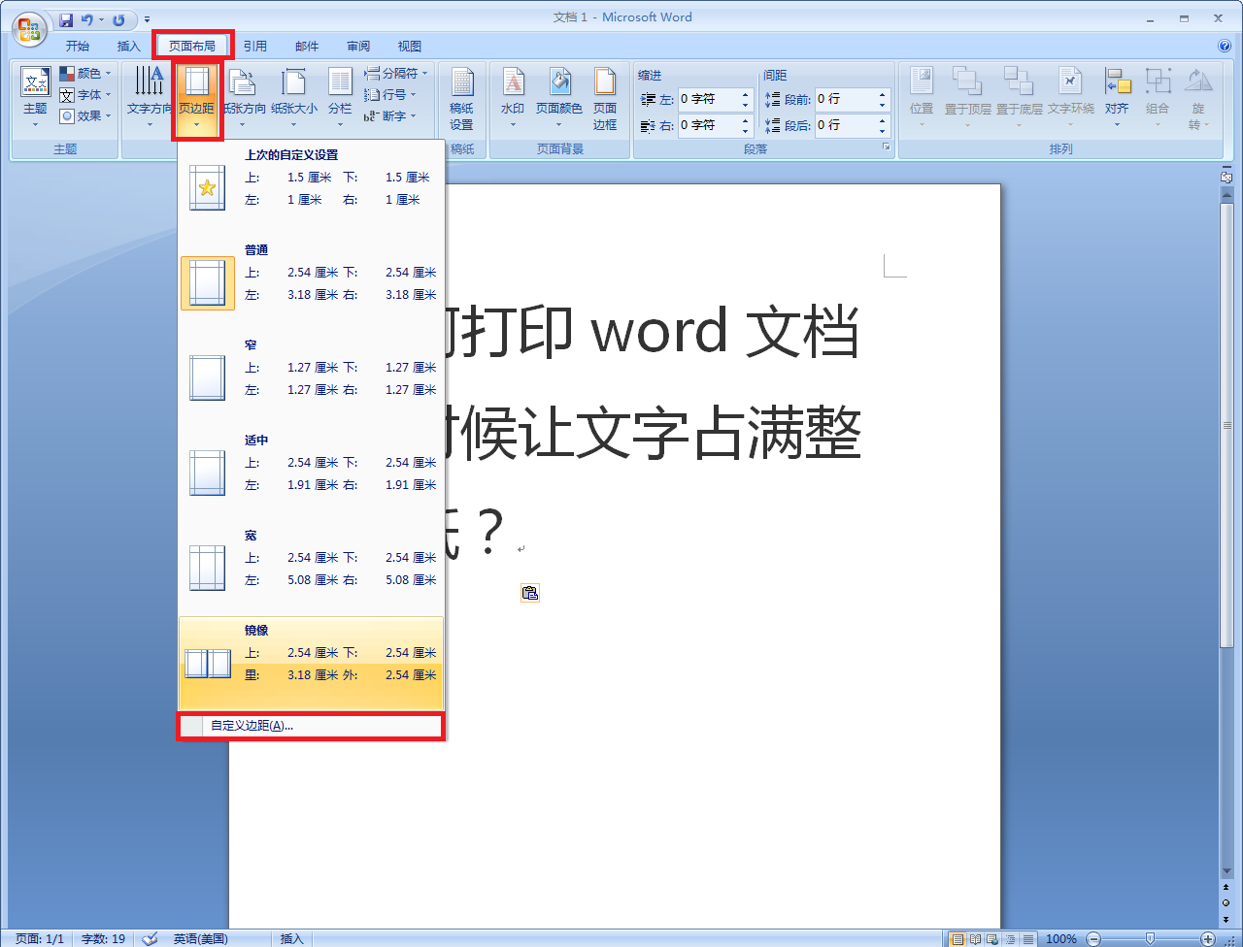Screen dimensions: 1243x947
Task: Click spelling check icon in status bar
Action: (x=150, y=938)
